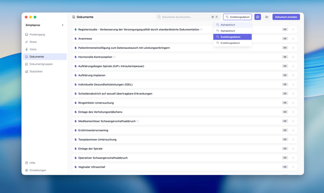Open three-dot menu for Ringelröteln-Untersuchung

coord(293,103)
